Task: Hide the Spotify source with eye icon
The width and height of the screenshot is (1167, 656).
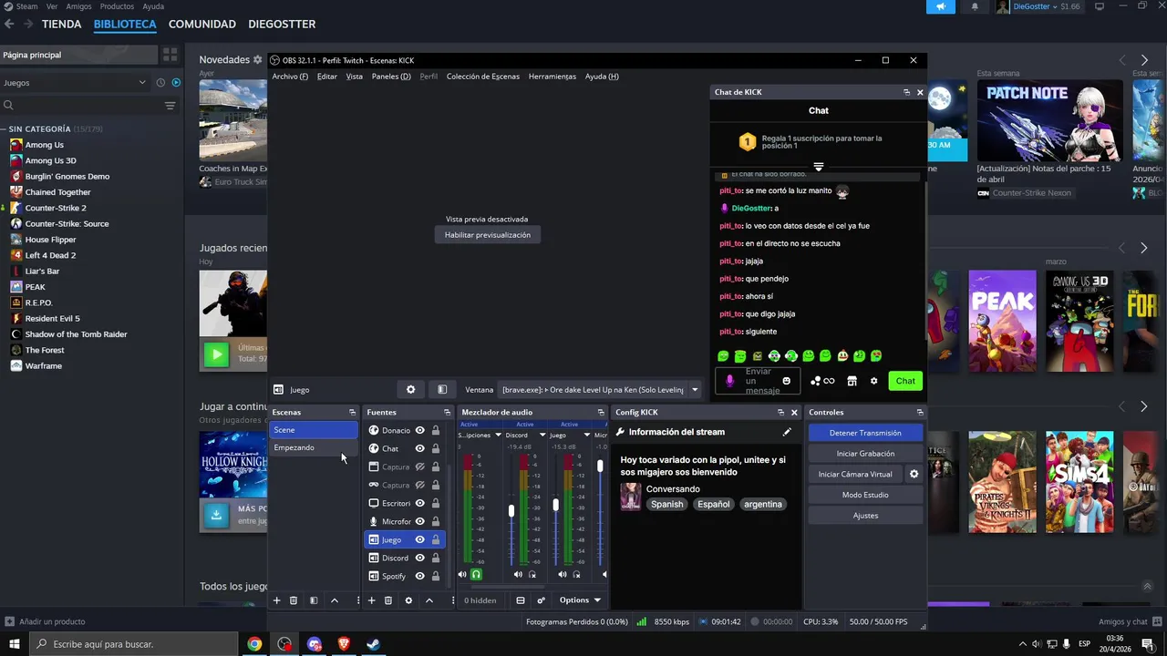Action: coord(420,576)
